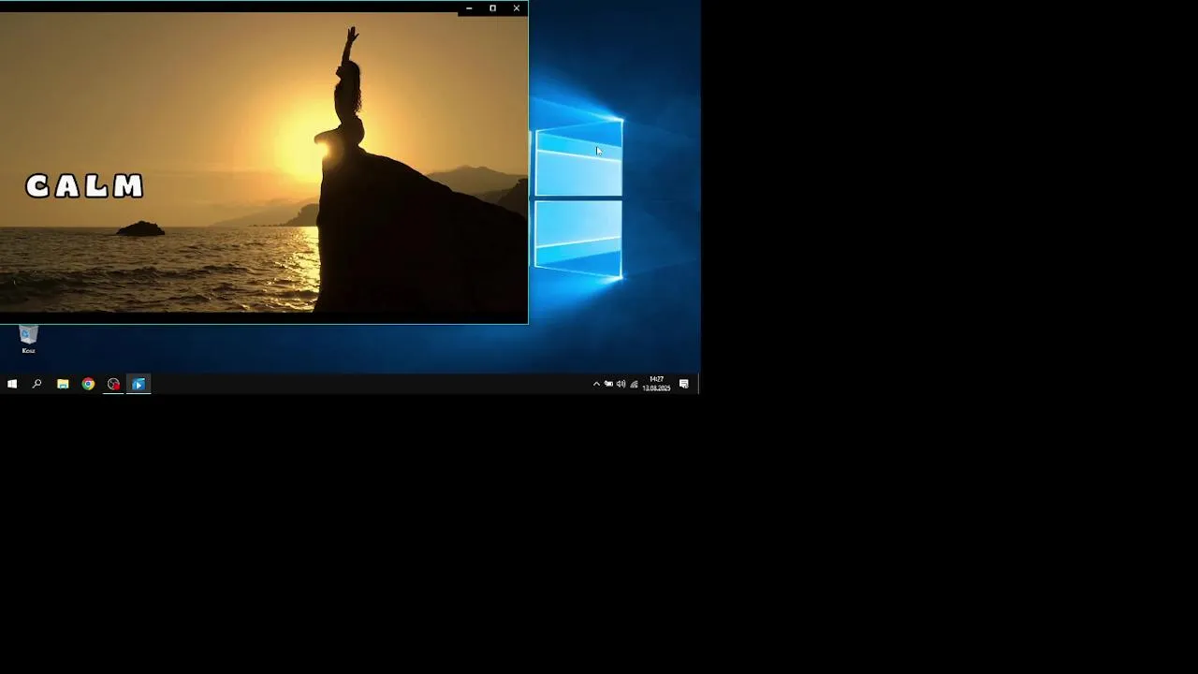Screen dimensions: 1198x674
Task: Open the Recycle Bin desktop icon
Action: click(28, 339)
